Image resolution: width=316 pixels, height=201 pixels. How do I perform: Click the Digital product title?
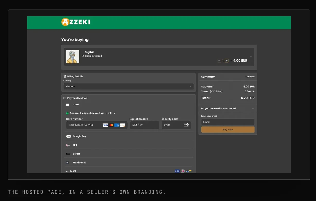tap(89, 52)
